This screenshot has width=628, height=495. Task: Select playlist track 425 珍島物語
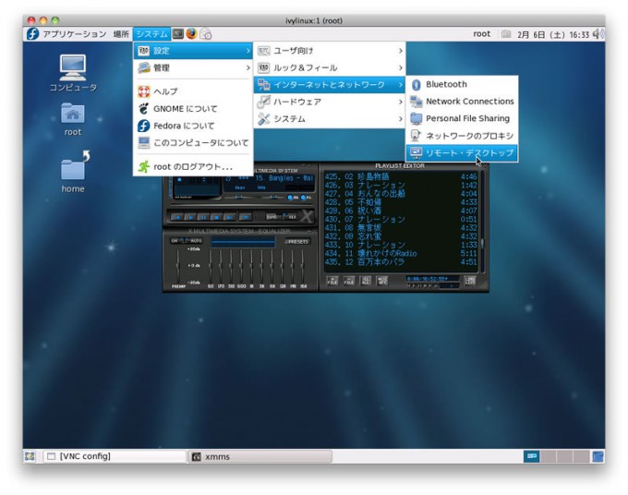401,176
